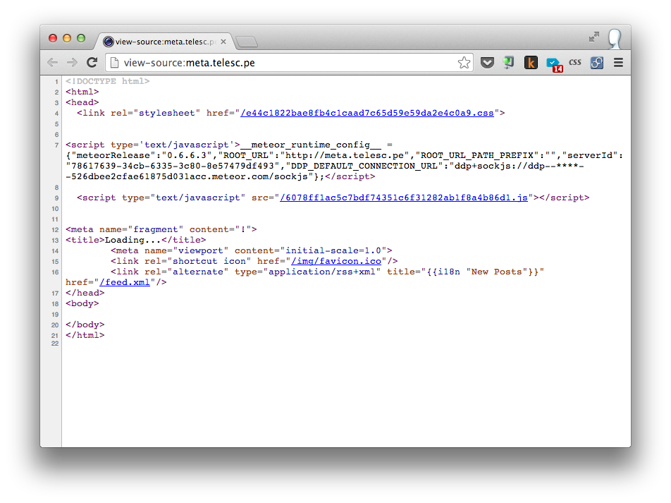Click the <head> tag on line 3
Screen dimensions: 671x503
coord(82,102)
